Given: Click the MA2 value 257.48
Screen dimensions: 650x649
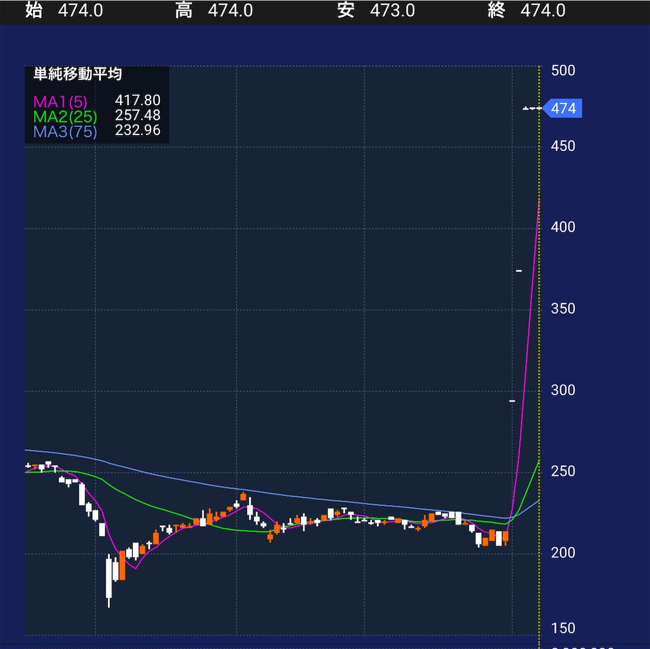Looking at the screenshot, I should click(x=138, y=115).
